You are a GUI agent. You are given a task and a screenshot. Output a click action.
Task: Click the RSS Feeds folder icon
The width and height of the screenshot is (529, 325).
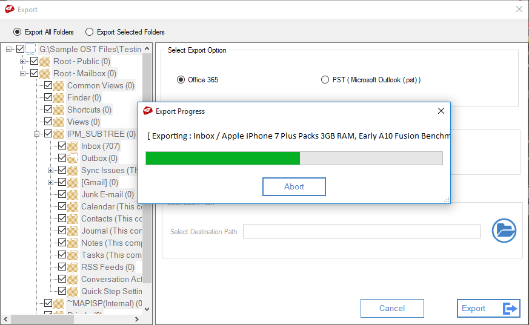(72, 268)
